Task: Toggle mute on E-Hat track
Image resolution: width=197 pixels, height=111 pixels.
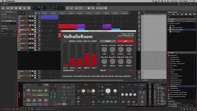Action: 35,39
